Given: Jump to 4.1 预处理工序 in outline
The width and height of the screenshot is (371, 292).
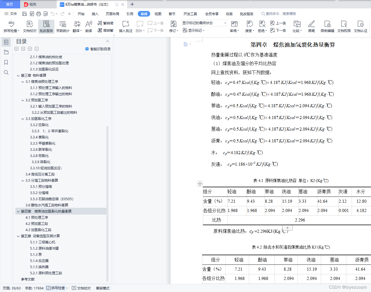Looking at the screenshot, I should point(37,218).
